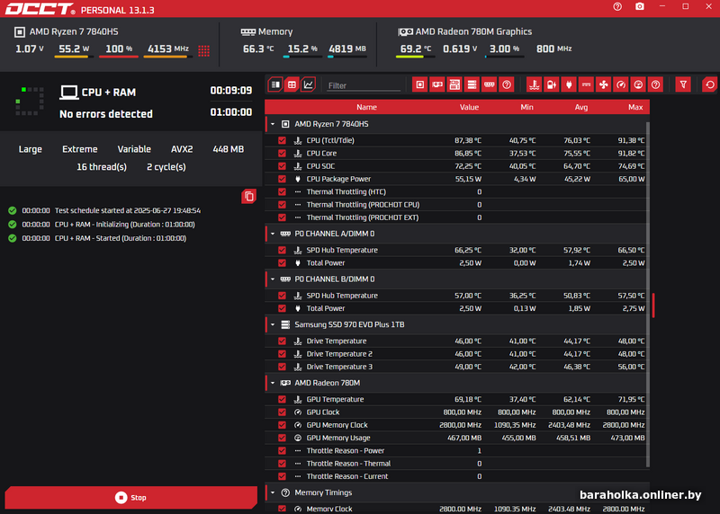Toggle memory sensor filter icon
720x514 pixels.
tap(489, 84)
